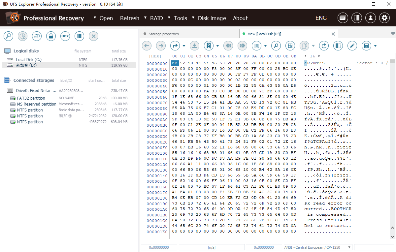Open the Tools menu
Image resolution: width=396 pixels, height=252 pixels.
180,18
